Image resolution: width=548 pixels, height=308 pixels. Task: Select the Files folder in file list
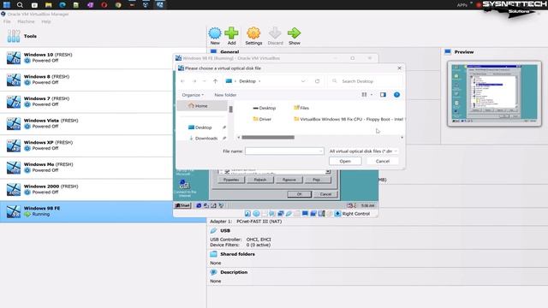[301, 109]
